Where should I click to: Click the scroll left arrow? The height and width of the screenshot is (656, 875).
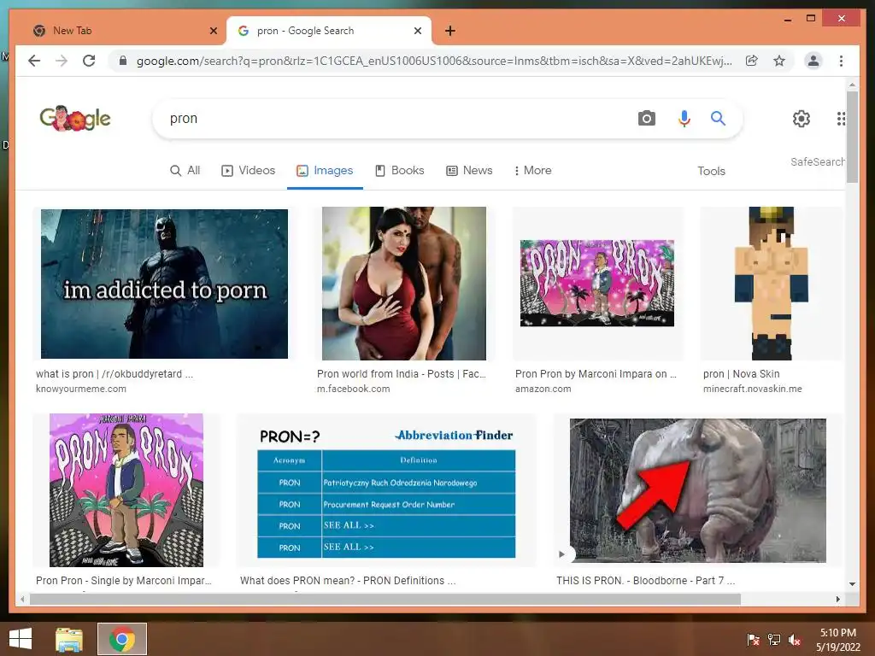click(22, 599)
